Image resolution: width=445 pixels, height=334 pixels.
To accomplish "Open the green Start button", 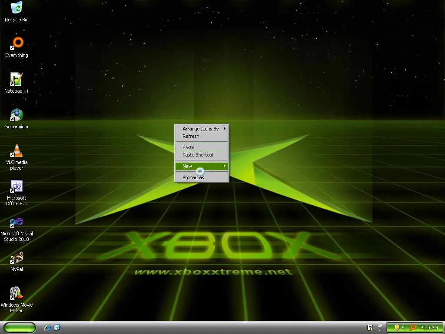I will pyautogui.click(x=20, y=328).
